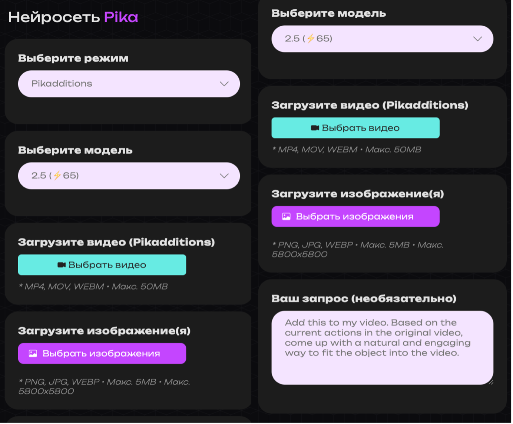The width and height of the screenshot is (513, 424).
Task: Click the picture icon on right-column Выбрать изображения
Action: tap(286, 217)
